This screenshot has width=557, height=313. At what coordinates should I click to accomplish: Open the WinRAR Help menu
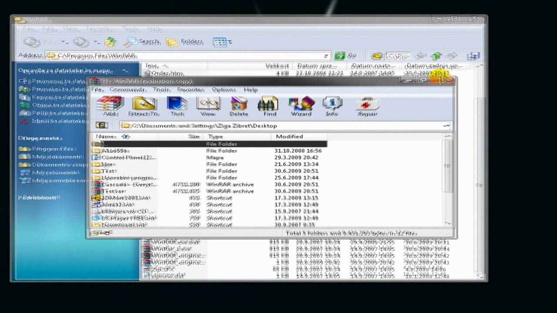(x=251, y=90)
